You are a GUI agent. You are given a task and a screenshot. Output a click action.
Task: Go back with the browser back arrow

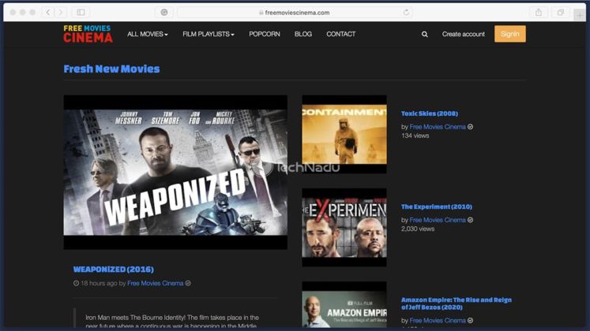click(x=48, y=12)
